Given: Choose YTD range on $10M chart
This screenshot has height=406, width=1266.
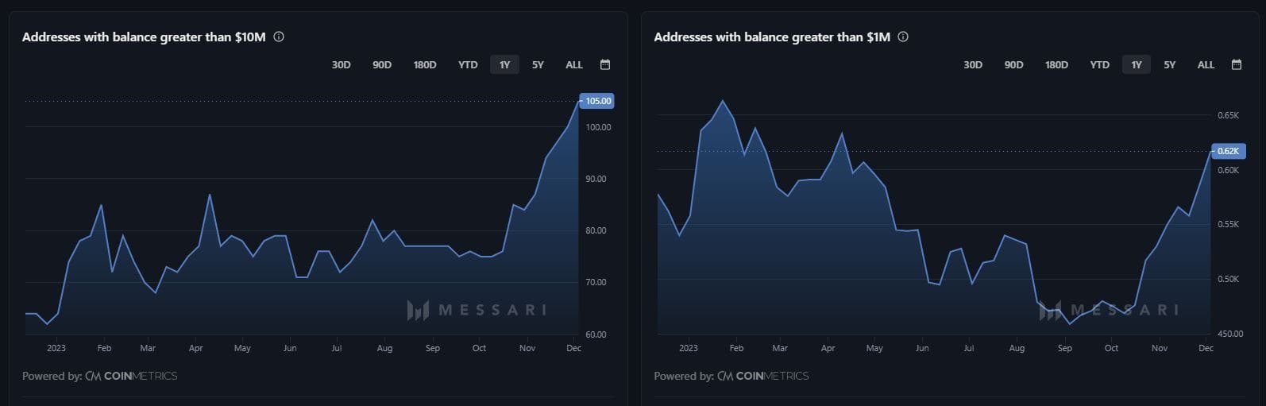Looking at the screenshot, I should [x=468, y=65].
